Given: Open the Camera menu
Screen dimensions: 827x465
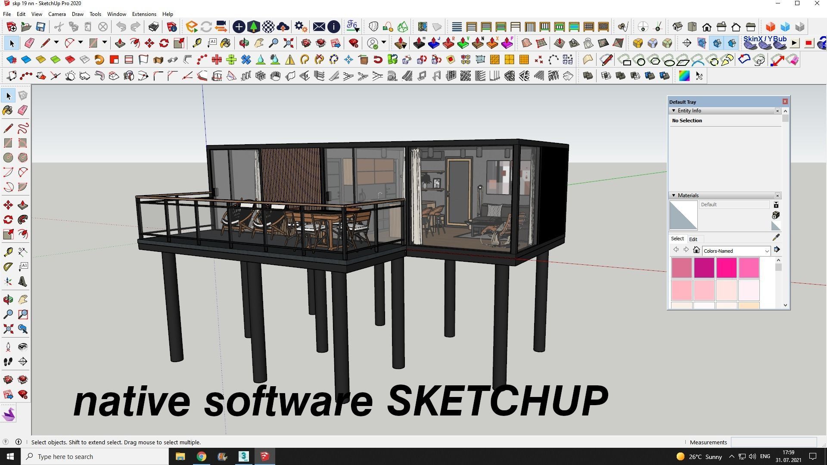Looking at the screenshot, I should pyautogui.click(x=57, y=14).
